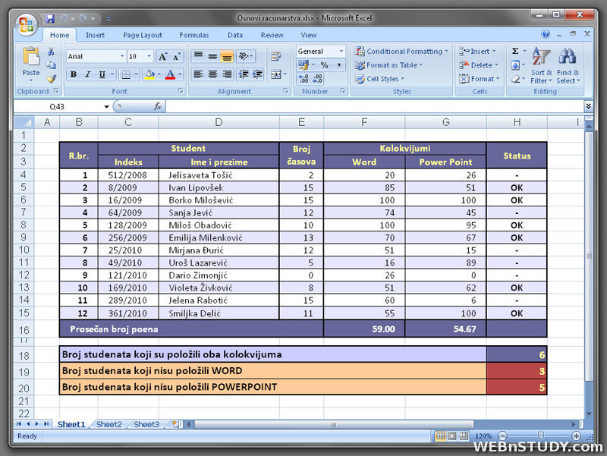Toggle Underline formatting
The image size is (607, 456).
tap(102, 74)
